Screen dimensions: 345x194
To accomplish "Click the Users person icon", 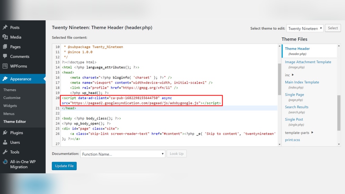I will point(5,142).
